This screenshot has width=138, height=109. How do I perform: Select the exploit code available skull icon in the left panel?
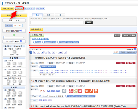coord(14,52)
